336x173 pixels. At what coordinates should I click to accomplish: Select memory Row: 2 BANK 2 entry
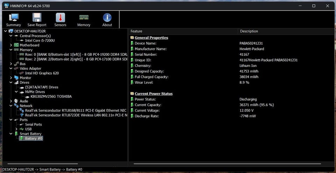click(x=76, y=59)
